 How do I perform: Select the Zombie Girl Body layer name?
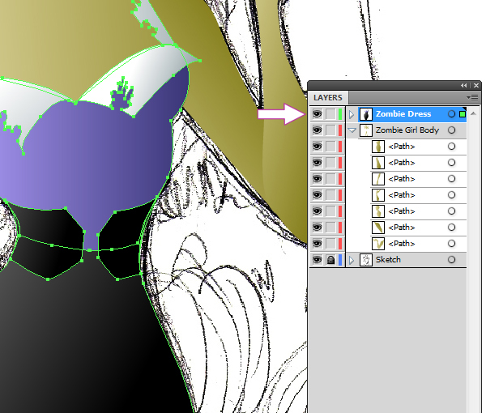pos(407,130)
